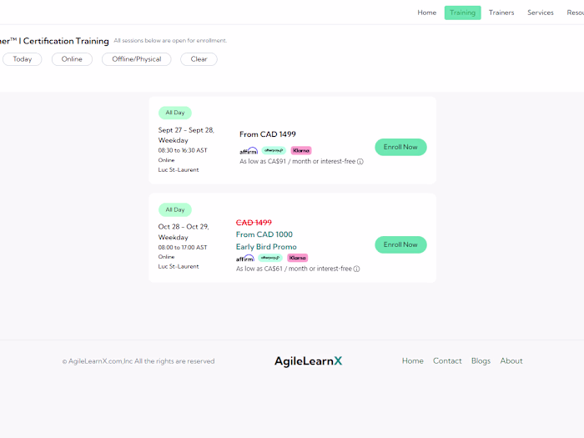Click Afterpay badge in Sept 27 card
584x438 pixels.
[x=274, y=150]
